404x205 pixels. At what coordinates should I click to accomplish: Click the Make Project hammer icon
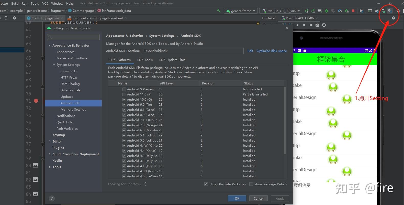[x=219, y=11]
